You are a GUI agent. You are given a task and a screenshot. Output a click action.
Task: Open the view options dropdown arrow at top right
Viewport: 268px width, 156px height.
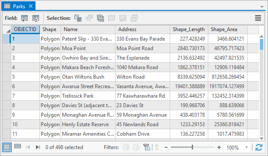point(262,7)
